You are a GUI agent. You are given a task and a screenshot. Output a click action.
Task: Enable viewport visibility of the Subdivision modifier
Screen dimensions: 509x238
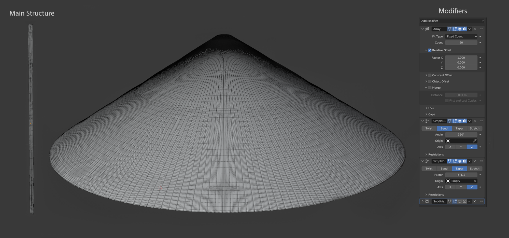click(460, 201)
